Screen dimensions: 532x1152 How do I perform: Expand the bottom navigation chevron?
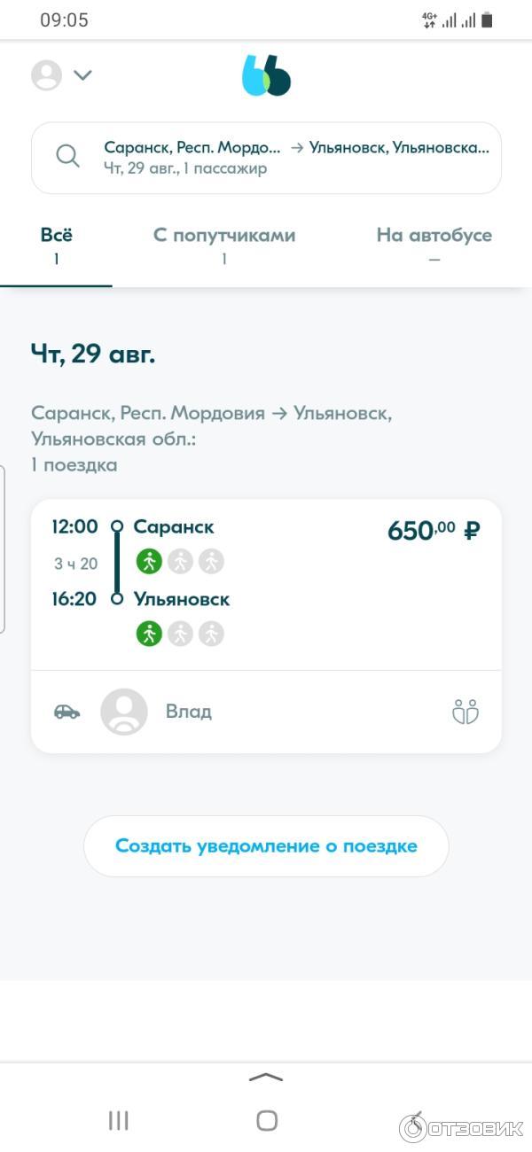click(266, 1078)
